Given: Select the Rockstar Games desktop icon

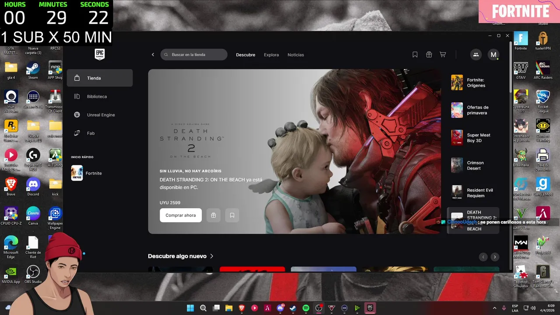Looking at the screenshot, I should tap(11, 130).
